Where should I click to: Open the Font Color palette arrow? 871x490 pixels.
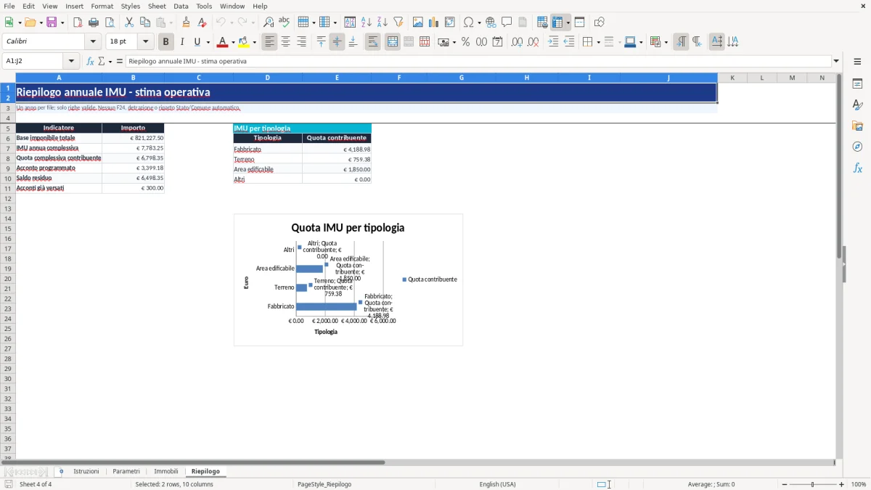232,42
